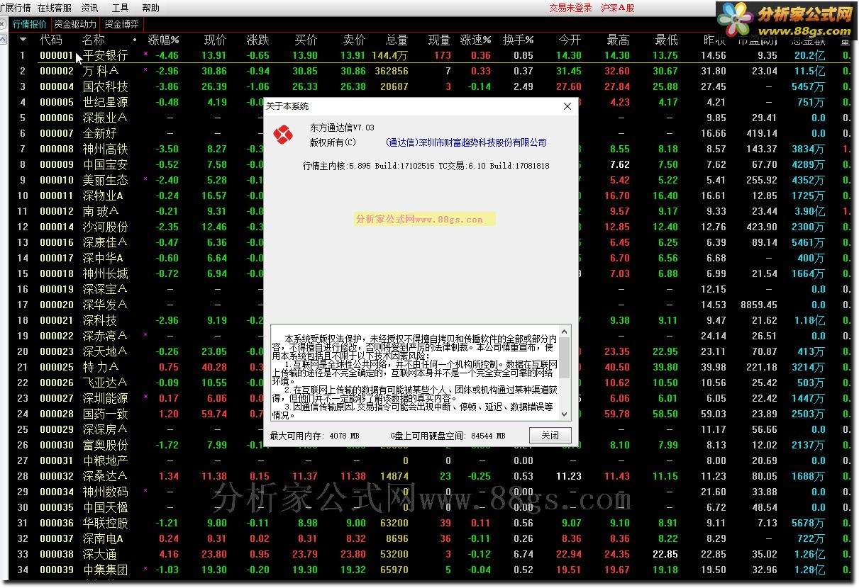This screenshot has height=588, width=859.
Task: Sort by the 涨幅% column header
Action: pos(163,40)
